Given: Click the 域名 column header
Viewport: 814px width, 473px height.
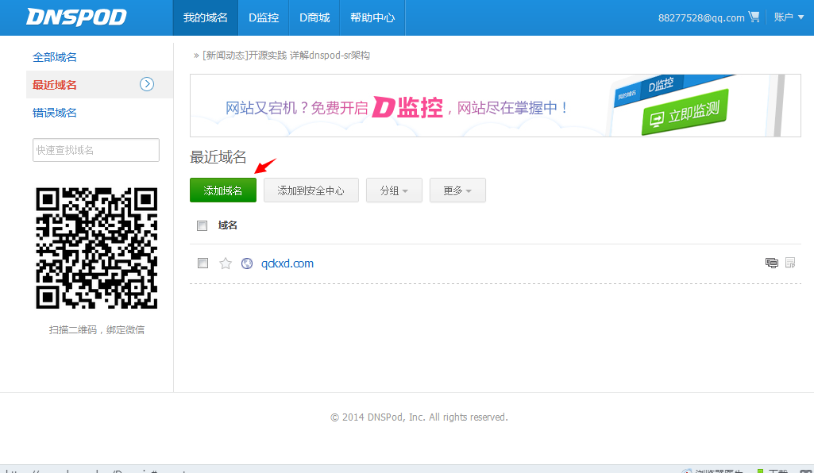Looking at the screenshot, I should pyautogui.click(x=228, y=225).
